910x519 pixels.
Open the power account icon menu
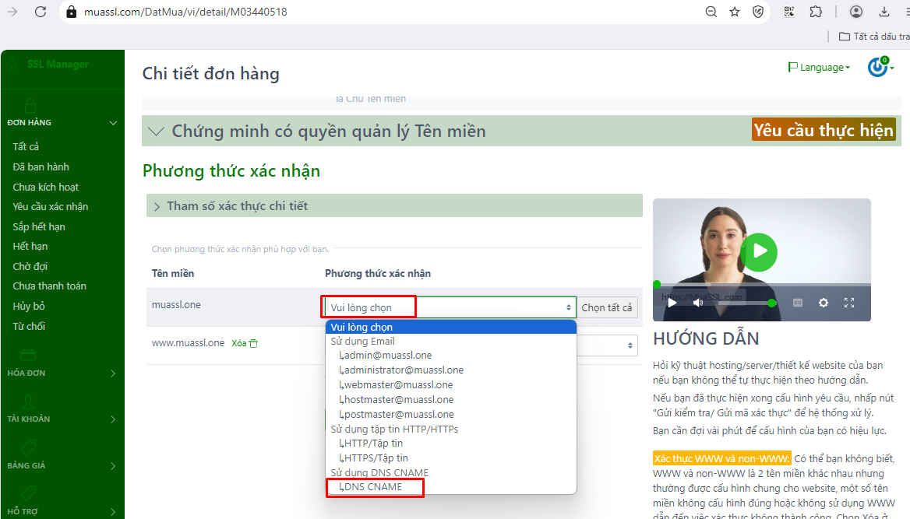880,67
